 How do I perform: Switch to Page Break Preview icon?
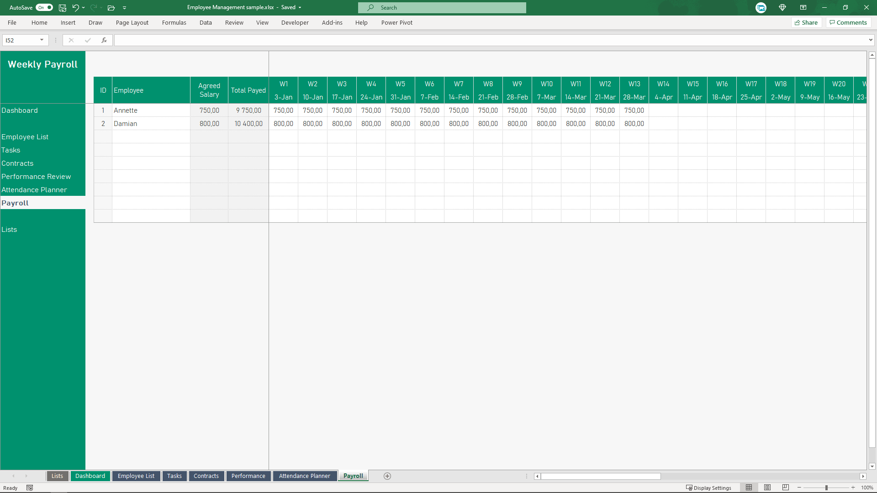click(x=786, y=488)
